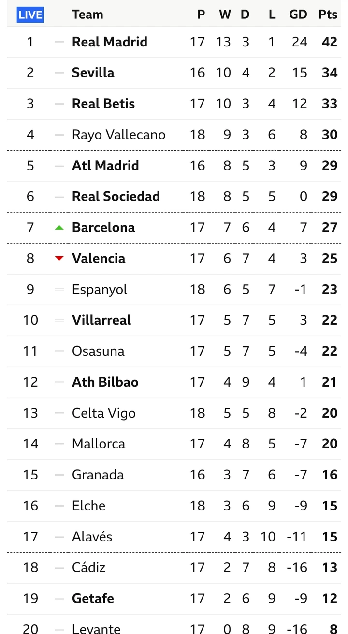Open the Ath Bilbao team link
Screen dimensions: 348x634
click(105, 382)
